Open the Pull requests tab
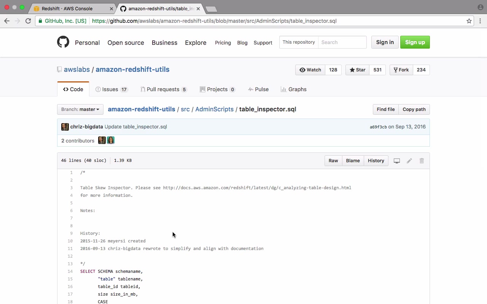Screen dimensions: 487x304 [164, 89]
